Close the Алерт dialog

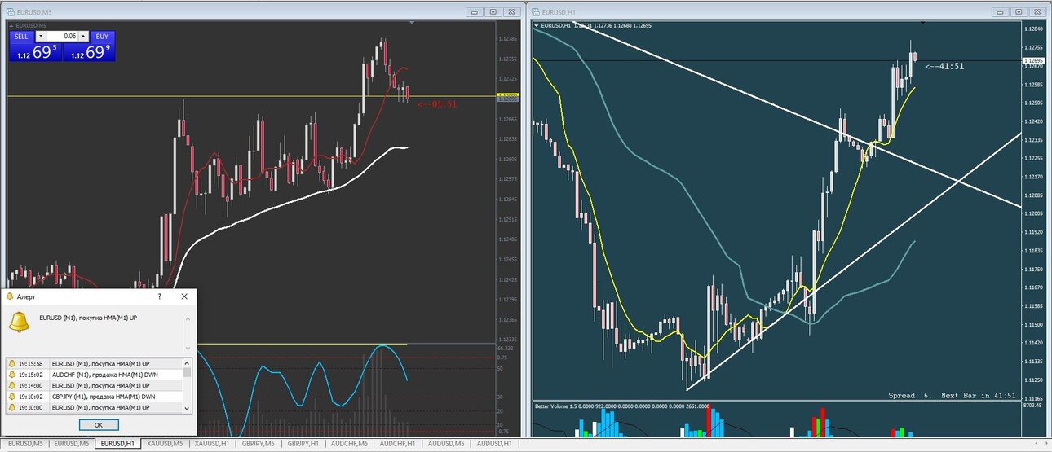[x=184, y=297]
